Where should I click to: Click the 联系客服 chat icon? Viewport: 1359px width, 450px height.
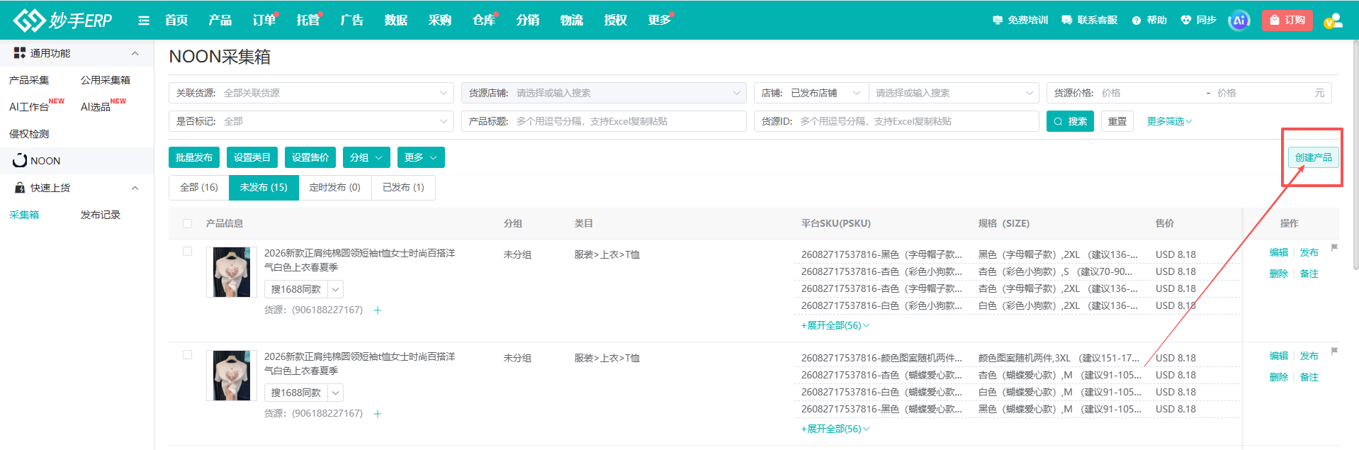pyautogui.click(x=1067, y=21)
